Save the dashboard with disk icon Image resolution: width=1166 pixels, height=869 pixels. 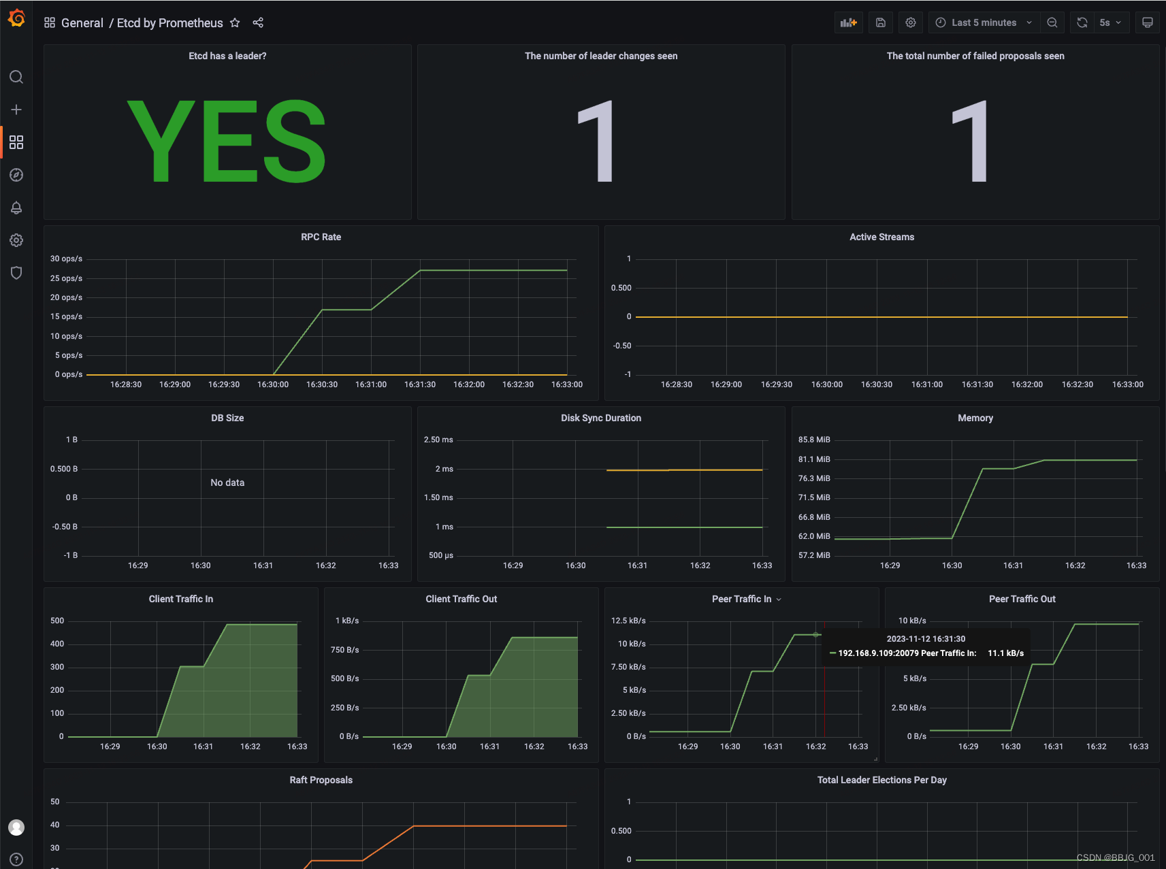click(880, 22)
